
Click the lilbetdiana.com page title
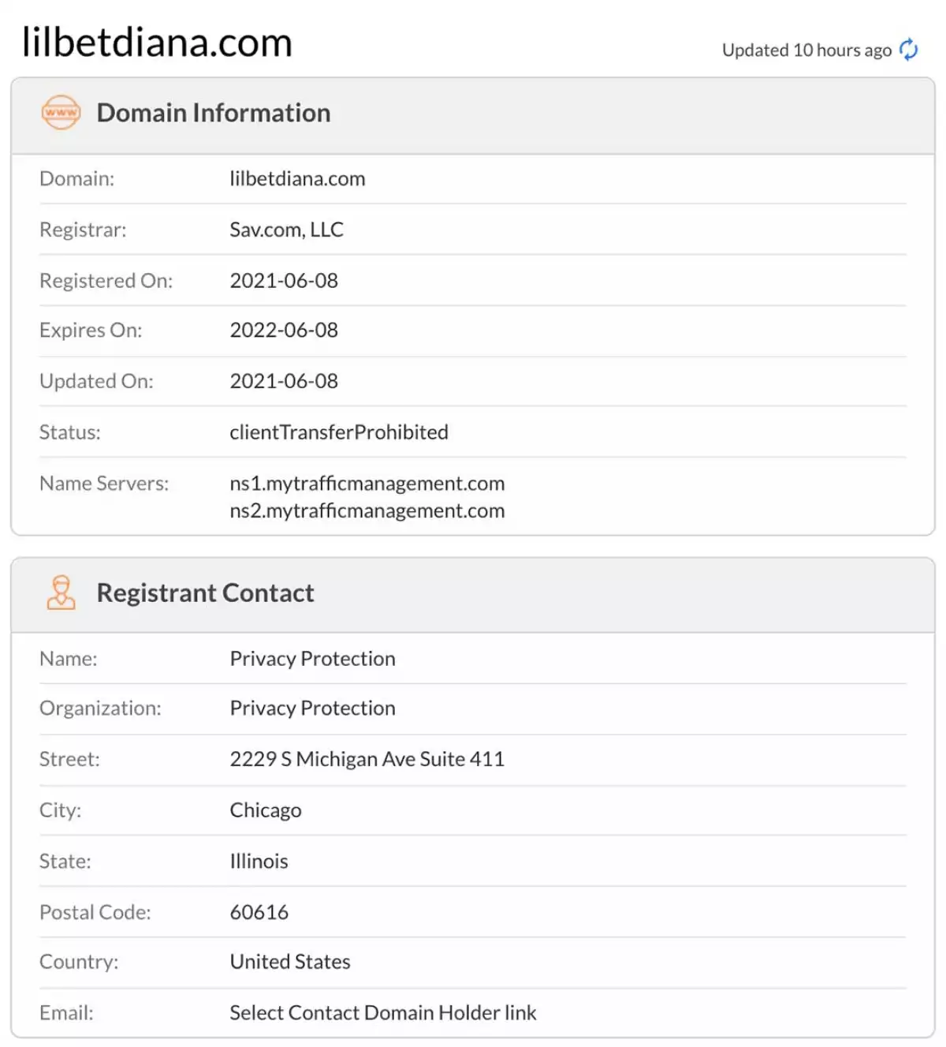[x=157, y=42]
